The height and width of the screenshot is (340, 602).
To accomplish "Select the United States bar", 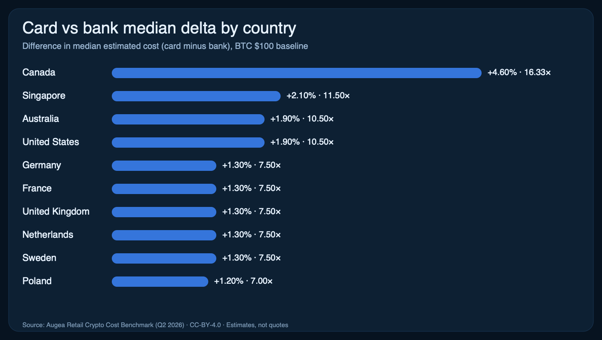I will pyautogui.click(x=188, y=143).
